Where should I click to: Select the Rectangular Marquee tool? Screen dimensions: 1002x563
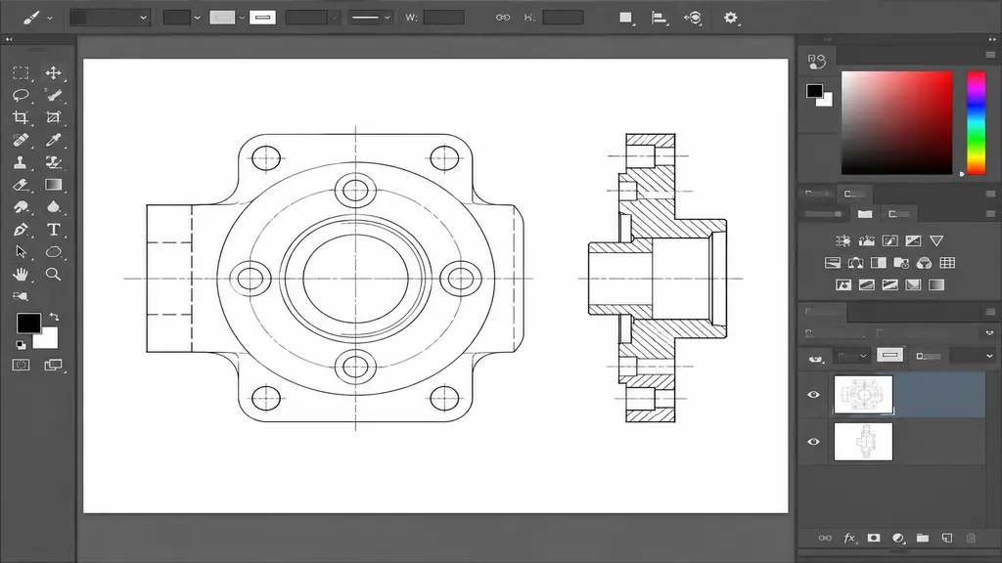(x=21, y=73)
